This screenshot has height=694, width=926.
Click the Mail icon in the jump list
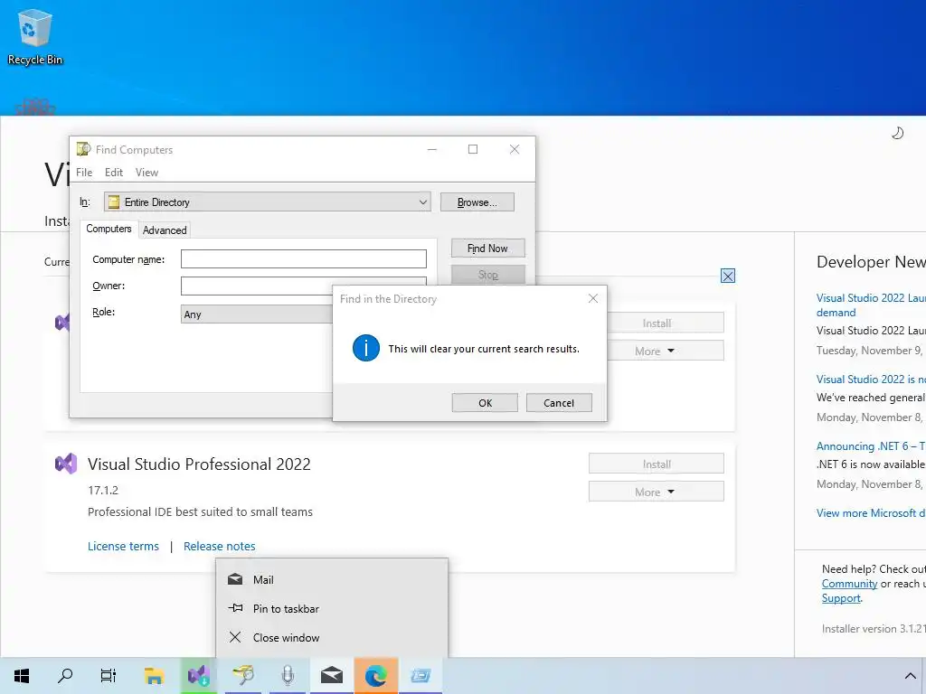[x=235, y=579]
